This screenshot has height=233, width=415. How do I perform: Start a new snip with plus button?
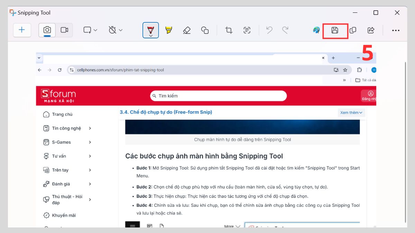point(22,30)
